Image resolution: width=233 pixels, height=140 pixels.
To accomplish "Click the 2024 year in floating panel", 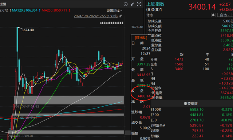I will pos(146,48).
